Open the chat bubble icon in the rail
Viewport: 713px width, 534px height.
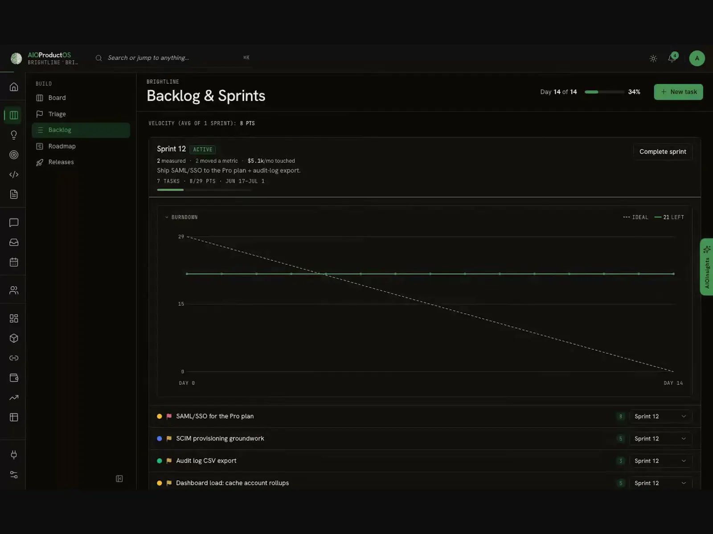pos(14,222)
